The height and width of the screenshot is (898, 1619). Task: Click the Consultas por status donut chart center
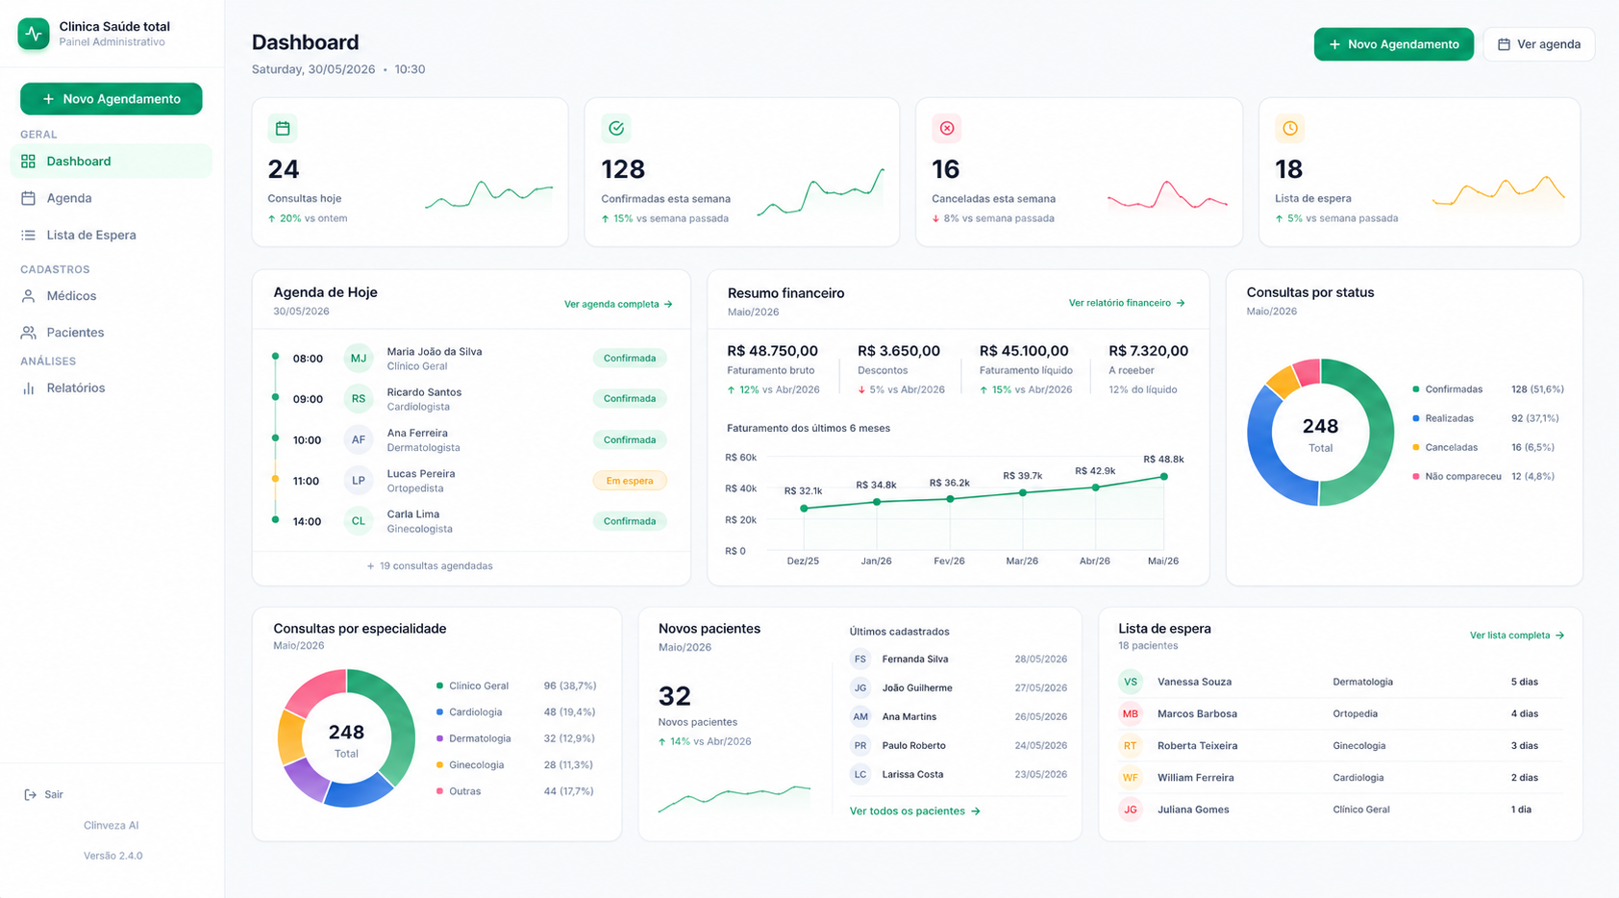pos(1320,434)
